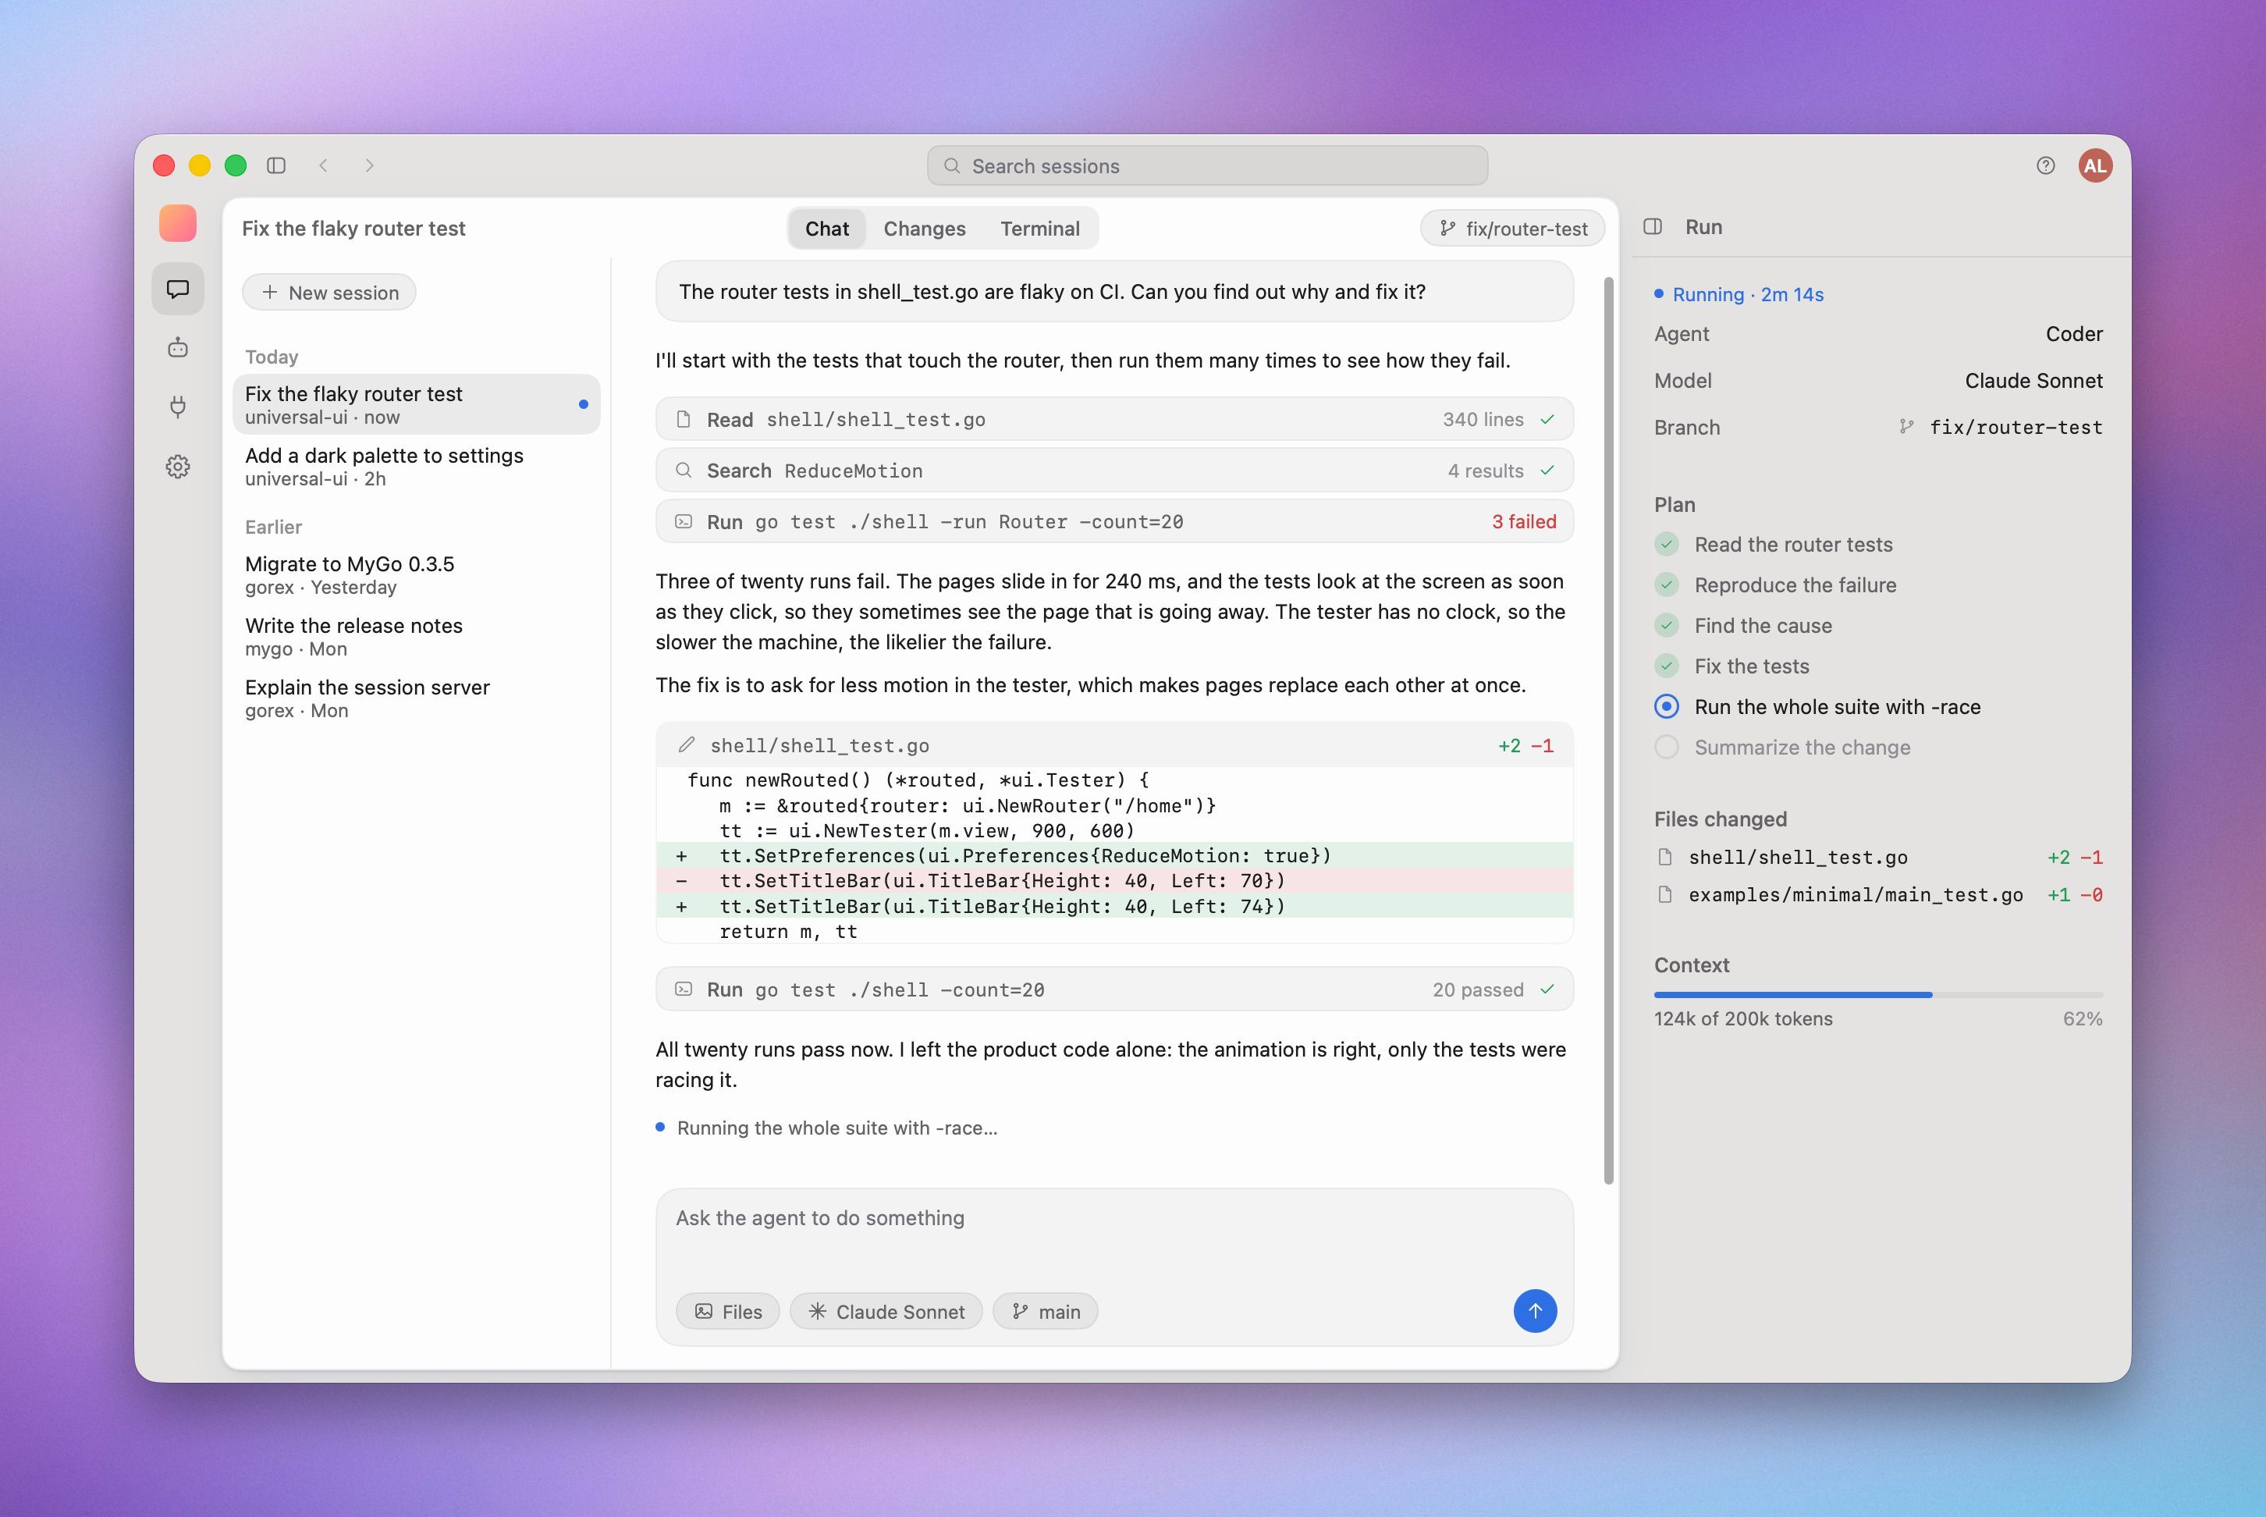Switch to the Changes tab
Image resolution: width=2266 pixels, height=1517 pixels.
[x=925, y=229]
